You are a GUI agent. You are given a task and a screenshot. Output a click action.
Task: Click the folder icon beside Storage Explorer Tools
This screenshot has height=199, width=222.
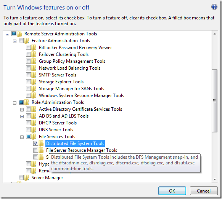[34, 82]
